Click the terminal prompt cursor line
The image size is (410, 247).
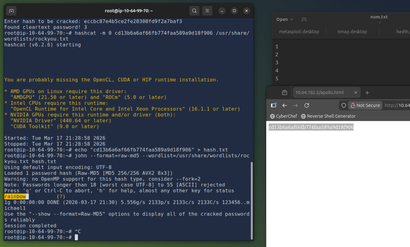point(41,237)
